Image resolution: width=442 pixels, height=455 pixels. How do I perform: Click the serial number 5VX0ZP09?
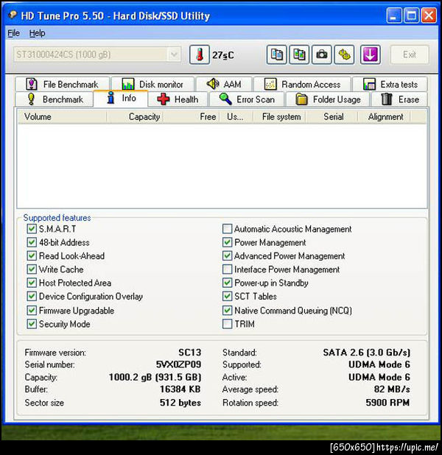click(x=178, y=364)
